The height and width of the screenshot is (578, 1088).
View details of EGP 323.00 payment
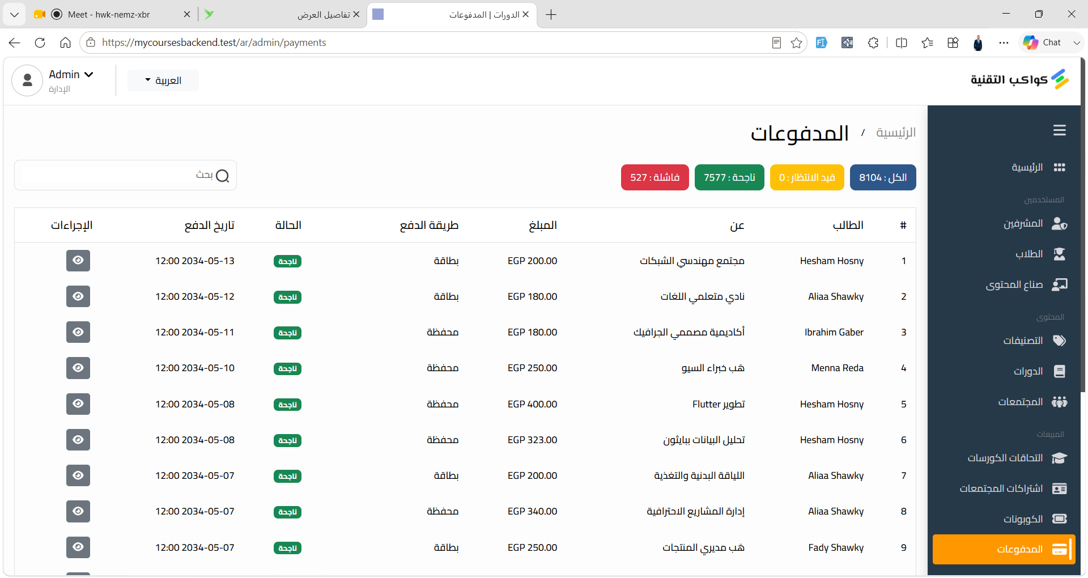(78, 440)
